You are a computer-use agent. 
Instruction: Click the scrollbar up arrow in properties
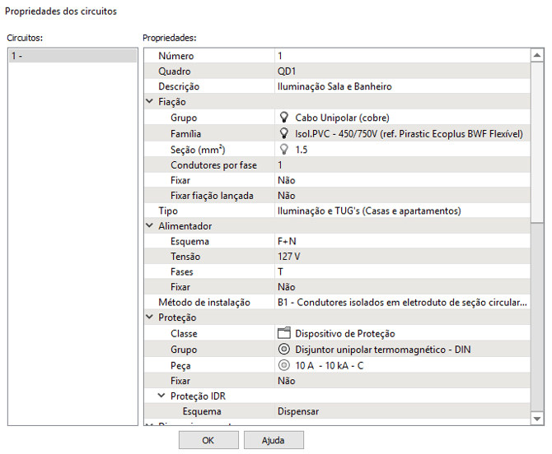tap(537, 56)
